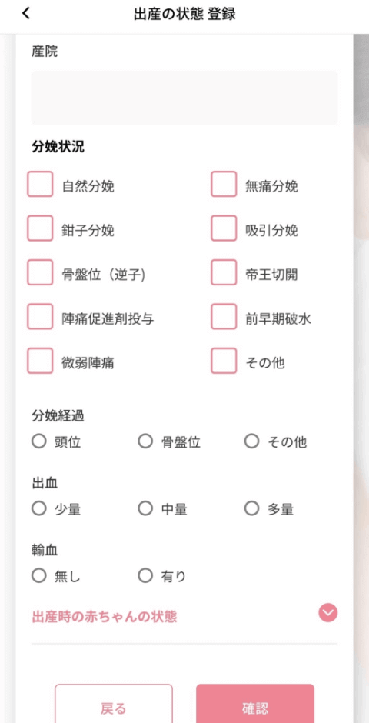Tick the 鉗子分娩 checkbox

click(40, 228)
